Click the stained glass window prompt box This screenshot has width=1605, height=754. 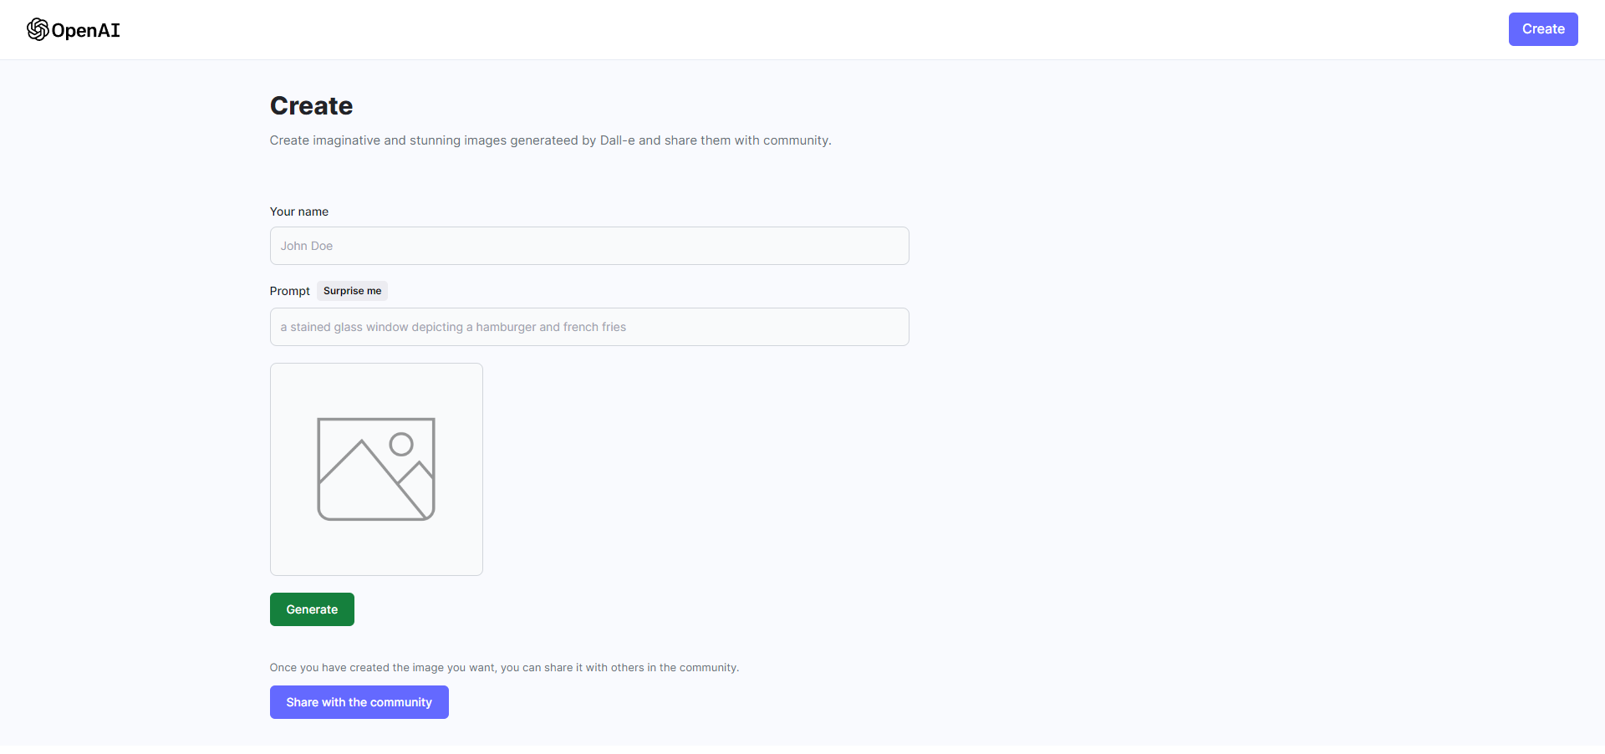coord(588,326)
